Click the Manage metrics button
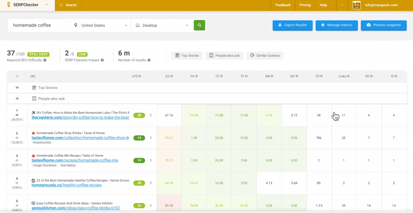This screenshot has width=413, height=213. 337,25
